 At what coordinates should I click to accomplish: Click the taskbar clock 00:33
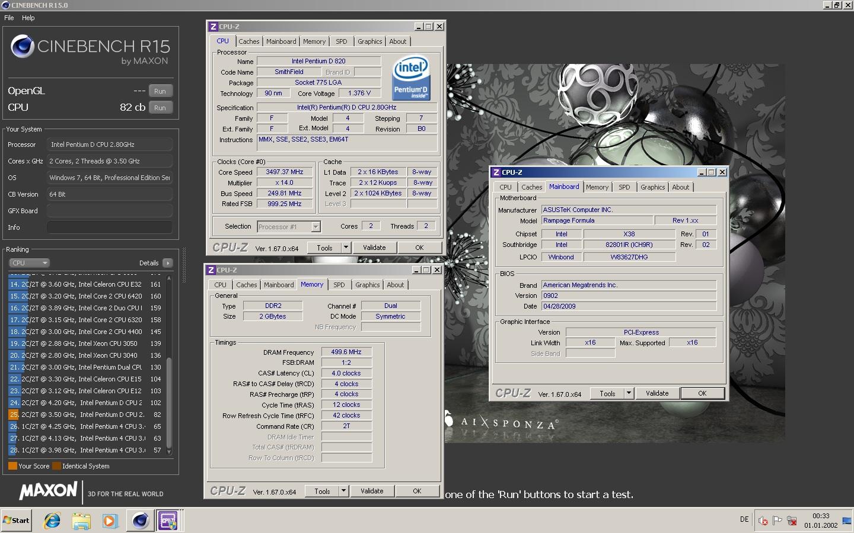pos(821,516)
